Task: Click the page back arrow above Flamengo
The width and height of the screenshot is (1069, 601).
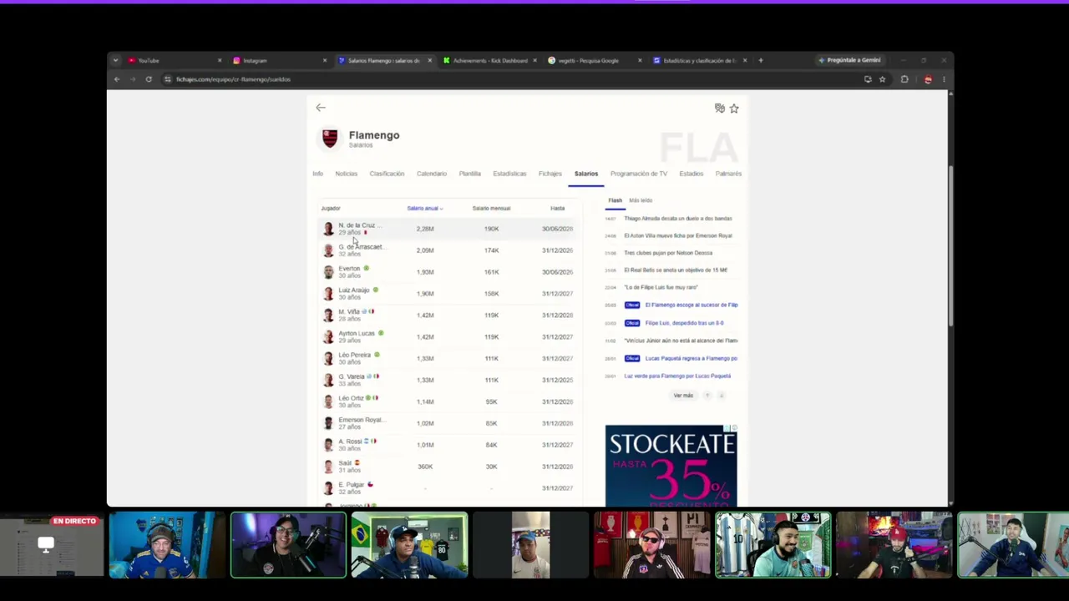Action: [321, 108]
